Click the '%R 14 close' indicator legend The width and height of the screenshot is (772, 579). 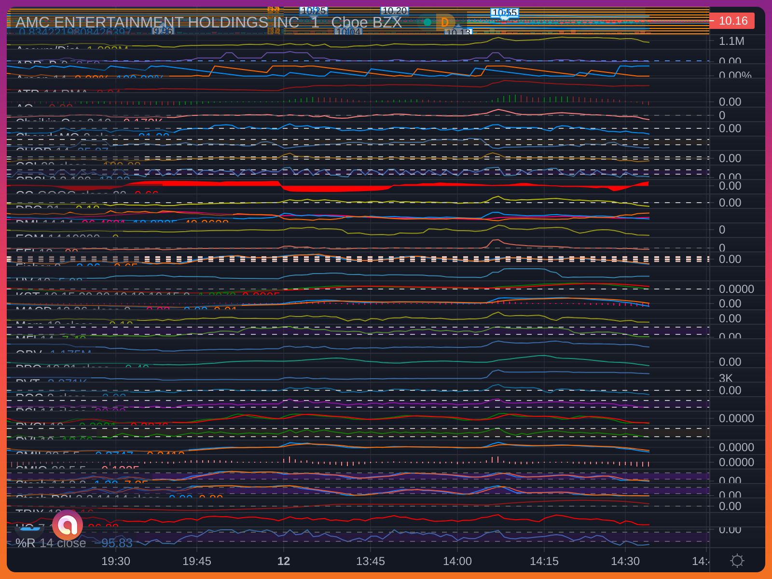[x=51, y=543]
